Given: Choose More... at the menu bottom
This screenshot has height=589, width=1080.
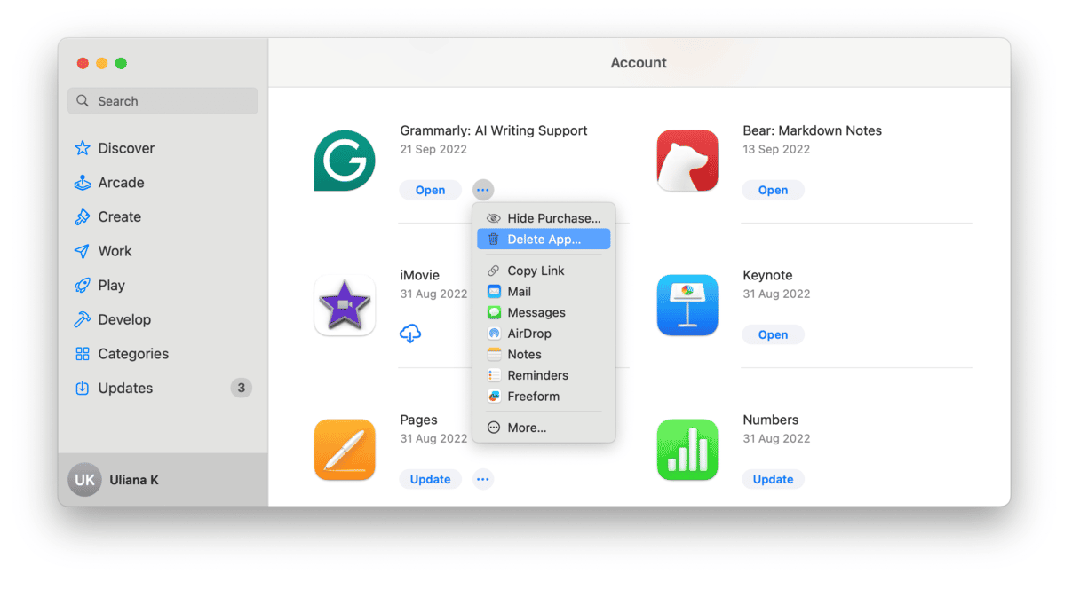Looking at the screenshot, I should coord(544,428).
